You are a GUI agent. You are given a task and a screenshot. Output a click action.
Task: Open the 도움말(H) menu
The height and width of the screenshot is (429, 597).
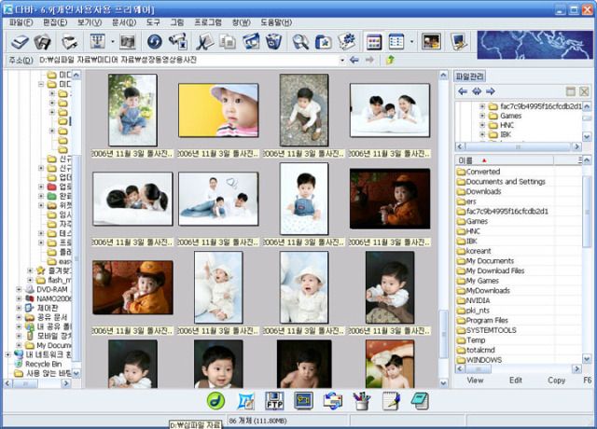(x=276, y=22)
